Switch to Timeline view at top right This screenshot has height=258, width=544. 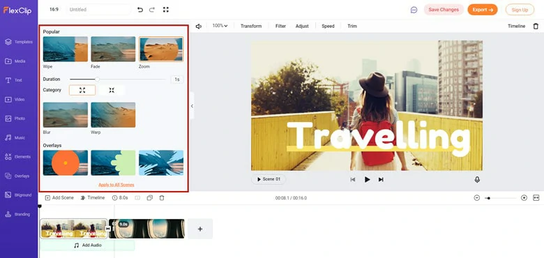517,26
